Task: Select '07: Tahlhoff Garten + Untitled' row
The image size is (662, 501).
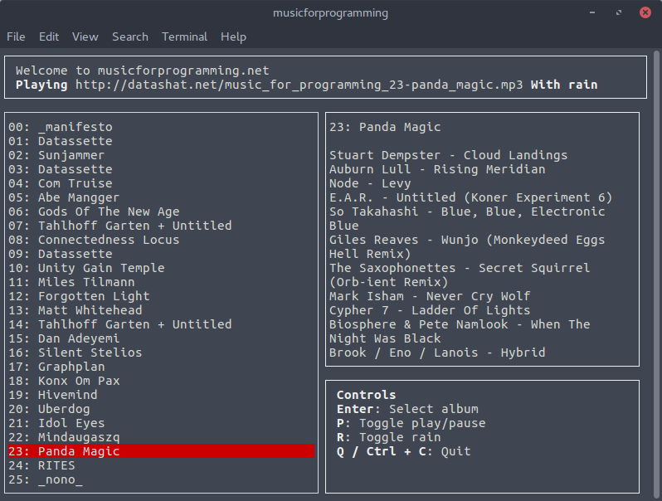Action: point(161,226)
